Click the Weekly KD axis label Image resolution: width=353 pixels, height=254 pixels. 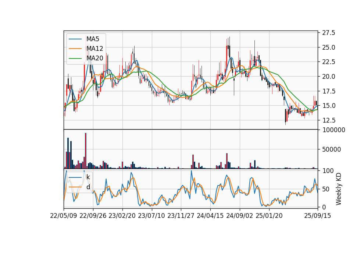[339, 189]
